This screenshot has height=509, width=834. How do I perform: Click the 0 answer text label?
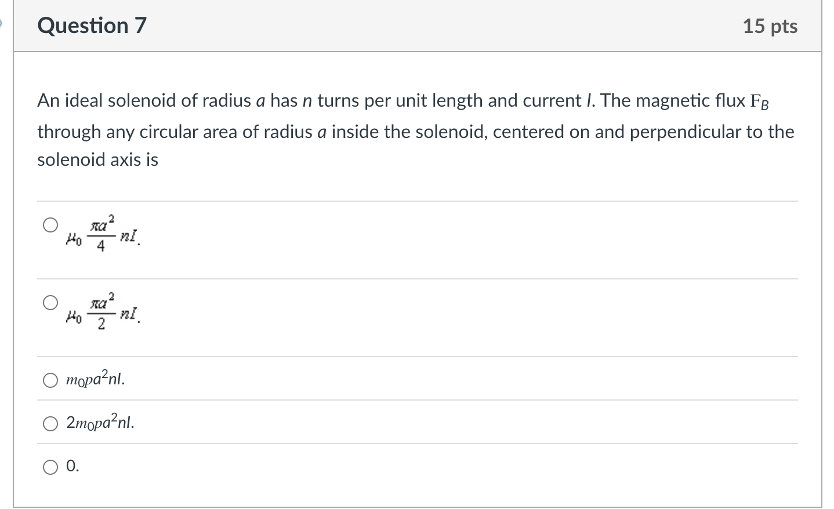pyautogui.click(x=71, y=466)
